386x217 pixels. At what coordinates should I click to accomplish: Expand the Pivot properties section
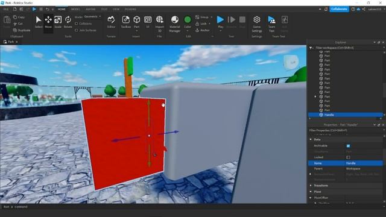pos(311,192)
